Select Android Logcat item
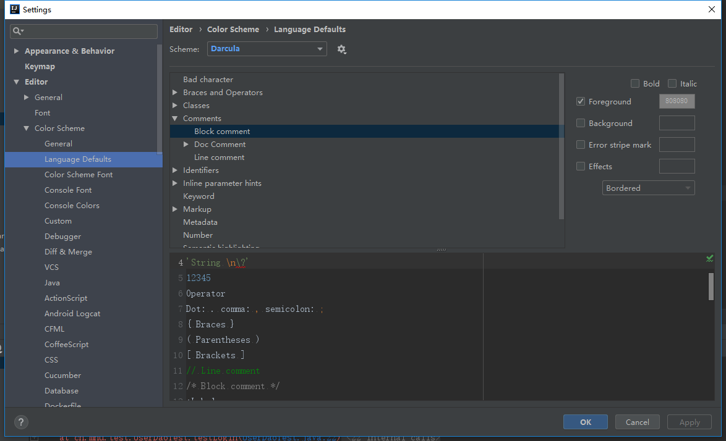726x441 pixels. click(72, 313)
